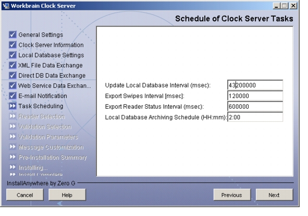Open the installer Help
The image size is (308, 216).
click(67, 195)
